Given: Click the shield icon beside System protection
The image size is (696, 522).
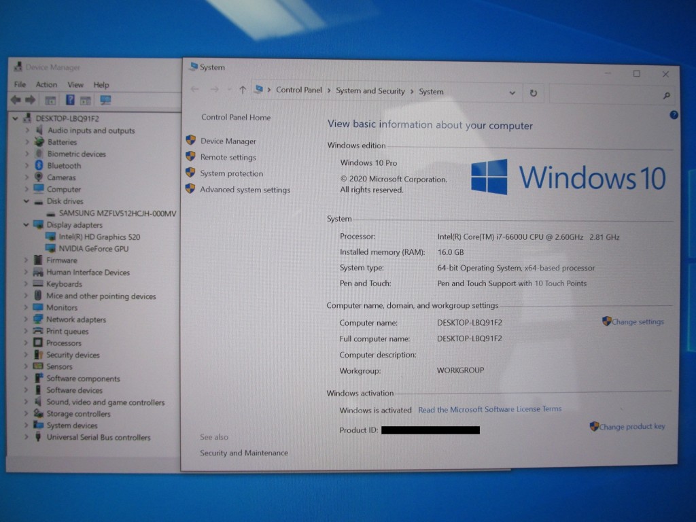Looking at the screenshot, I should (190, 172).
